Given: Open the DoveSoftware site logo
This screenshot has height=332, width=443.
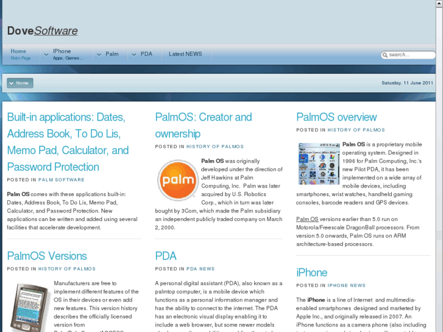Looking at the screenshot, I should (43, 30).
